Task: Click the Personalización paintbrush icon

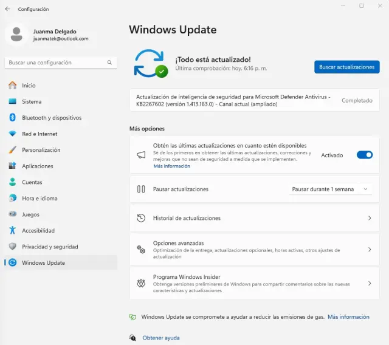Action: 12,150
